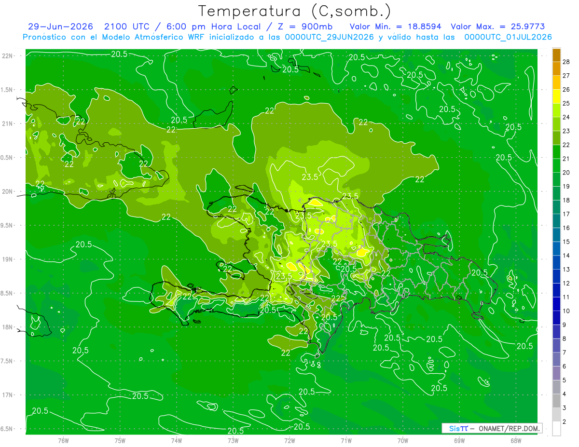Click '0000UTC_29JUN2026' initialization timestamp
The image size is (579, 447).
[x=330, y=37]
